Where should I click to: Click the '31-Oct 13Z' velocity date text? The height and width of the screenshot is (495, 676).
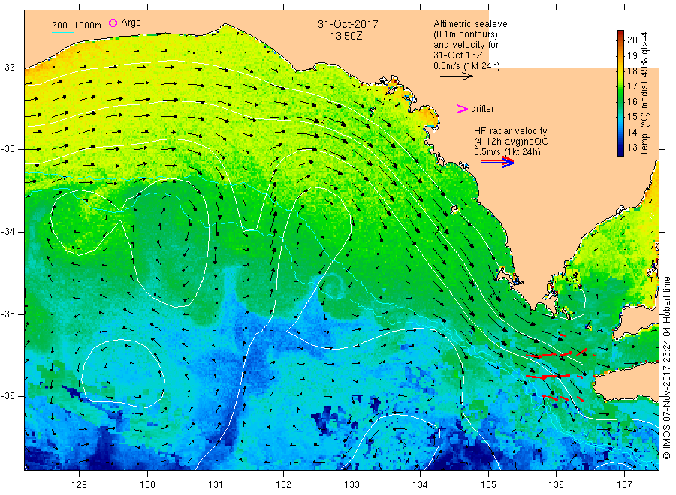(458, 55)
